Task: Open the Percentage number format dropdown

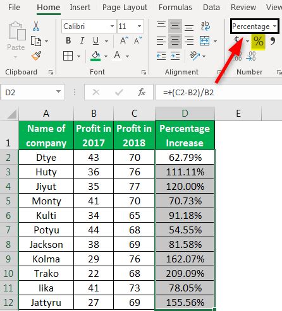Action: [274, 26]
